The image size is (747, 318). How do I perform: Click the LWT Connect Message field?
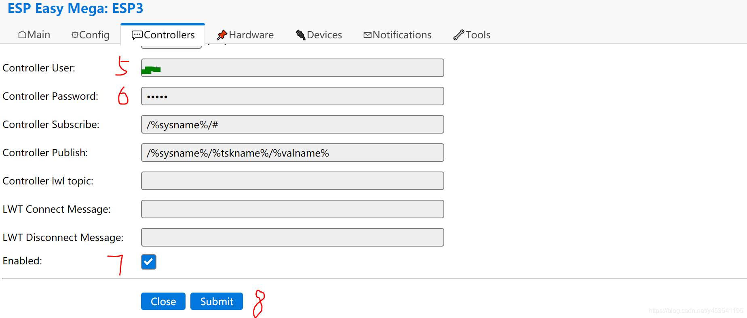(293, 209)
